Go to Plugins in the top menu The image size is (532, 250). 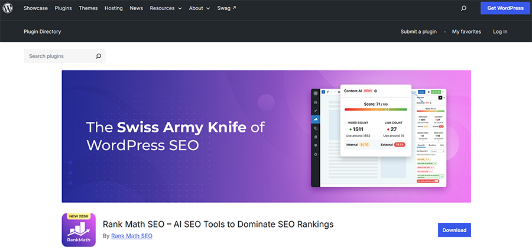63,8
